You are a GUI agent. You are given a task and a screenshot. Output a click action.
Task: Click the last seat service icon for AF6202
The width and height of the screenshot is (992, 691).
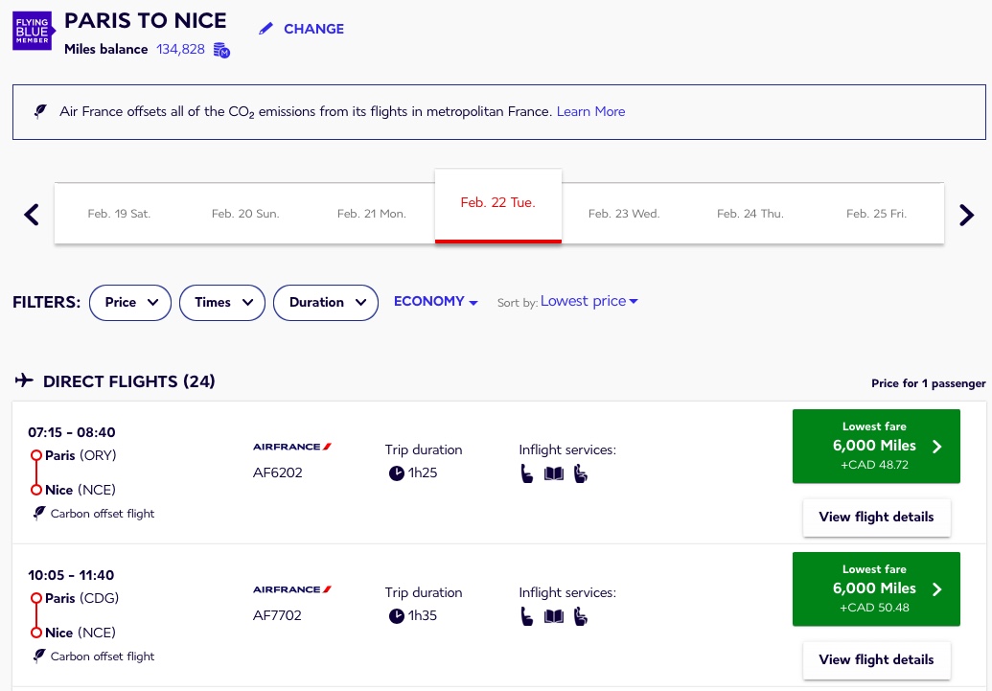(x=580, y=473)
